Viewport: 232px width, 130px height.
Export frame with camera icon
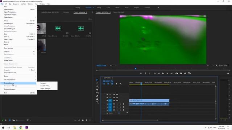[185, 73]
